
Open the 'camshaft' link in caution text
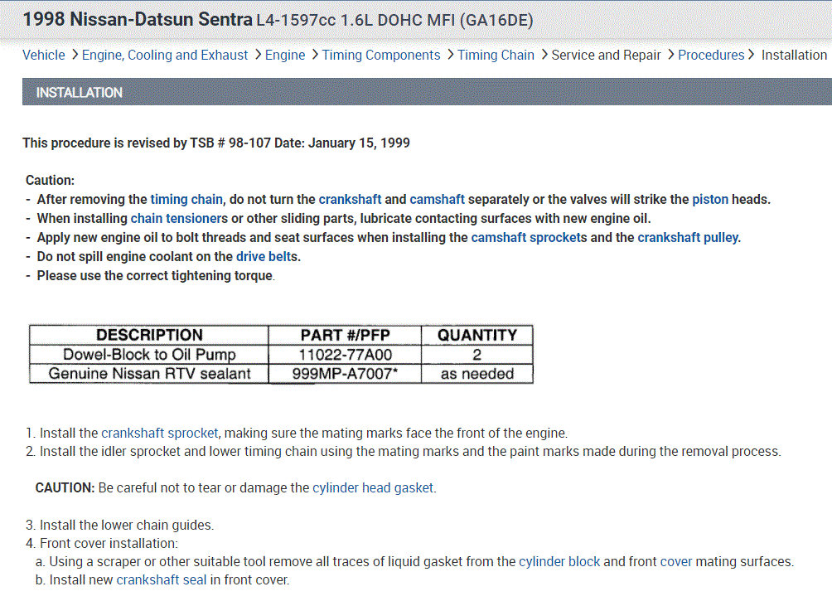click(438, 200)
